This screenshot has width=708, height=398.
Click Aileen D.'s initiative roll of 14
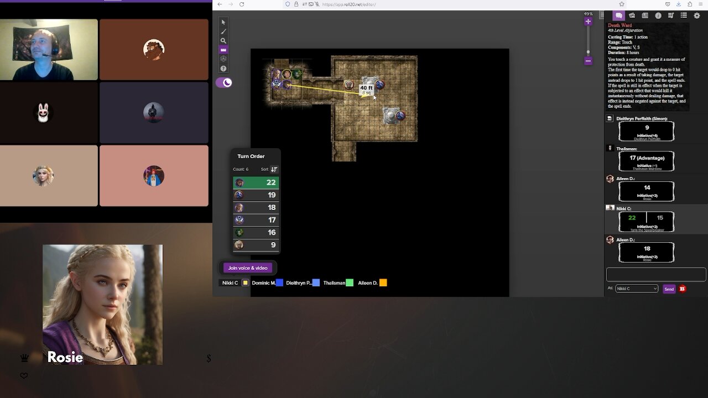point(647,187)
